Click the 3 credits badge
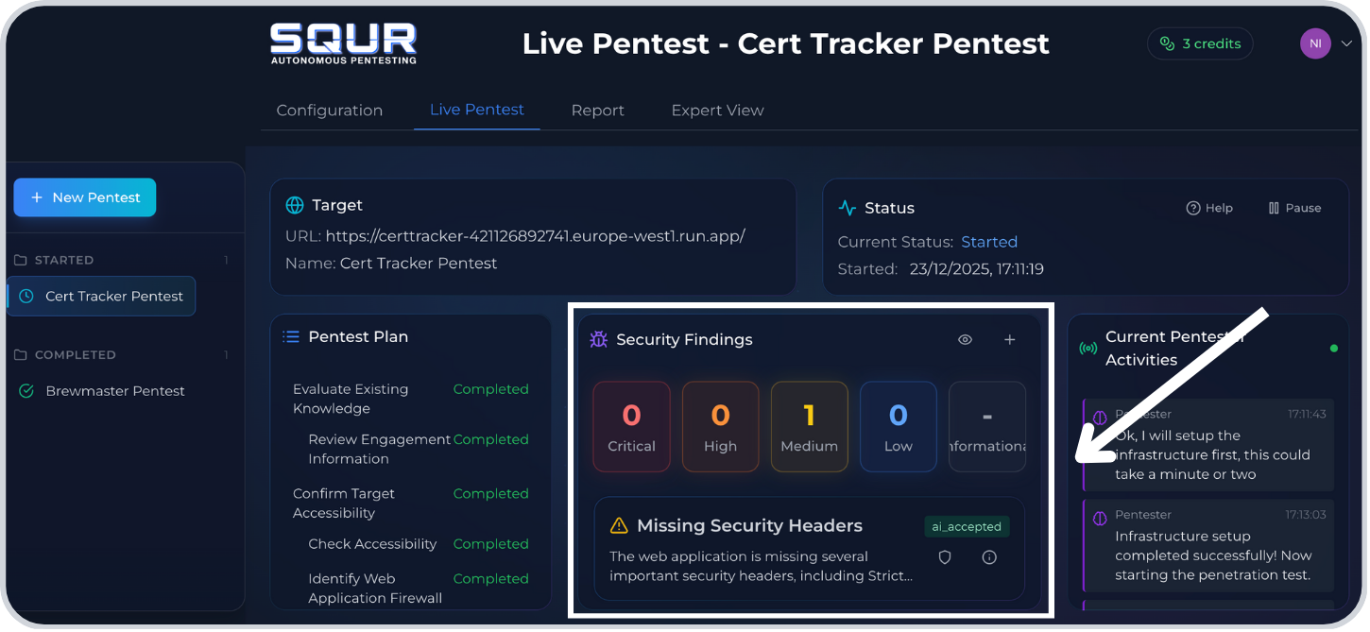This screenshot has width=1370, height=632. click(x=1200, y=43)
